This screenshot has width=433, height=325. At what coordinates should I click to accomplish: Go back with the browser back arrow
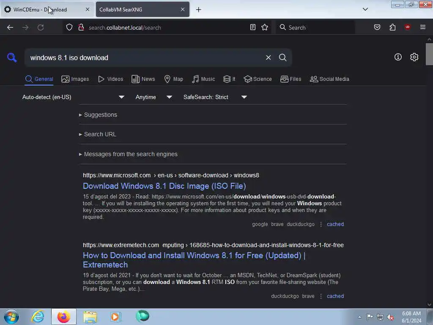tap(10, 28)
